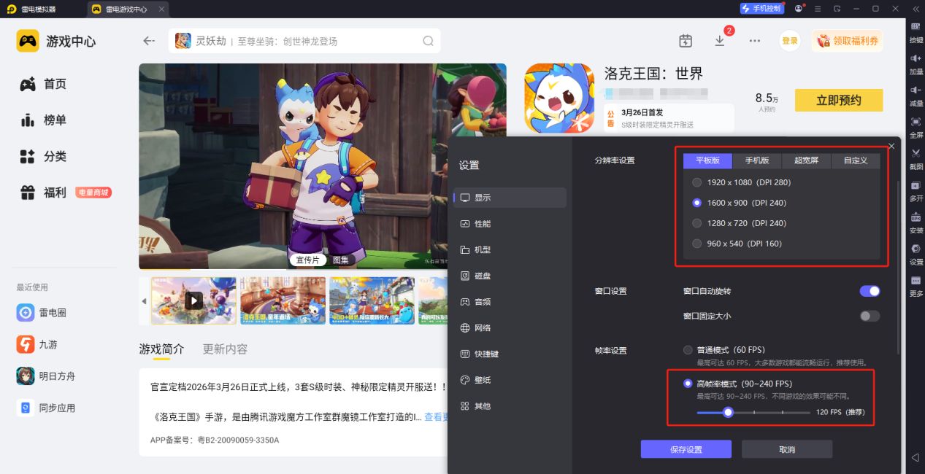This screenshot has width=925, height=474.
Task: Go back with the left arrow
Action: click(149, 41)
